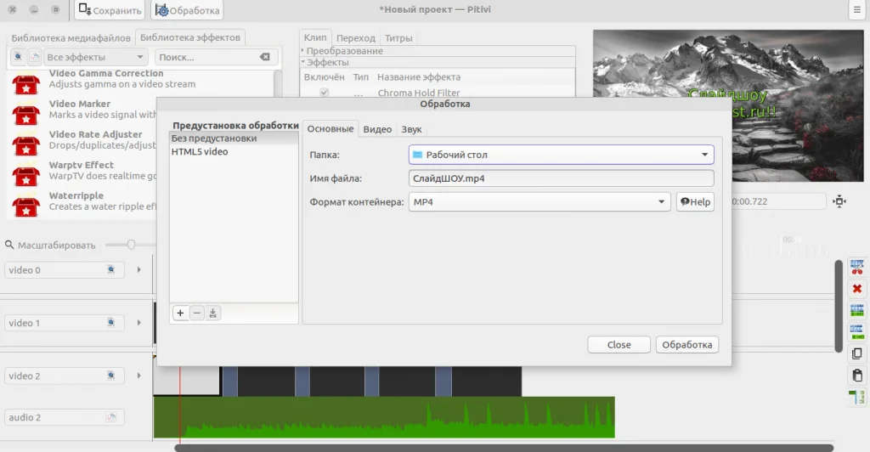This screenshot has width=870, height=452.
Task: Click the Help button
Action: pyautogui.click(x=695, y=202)
